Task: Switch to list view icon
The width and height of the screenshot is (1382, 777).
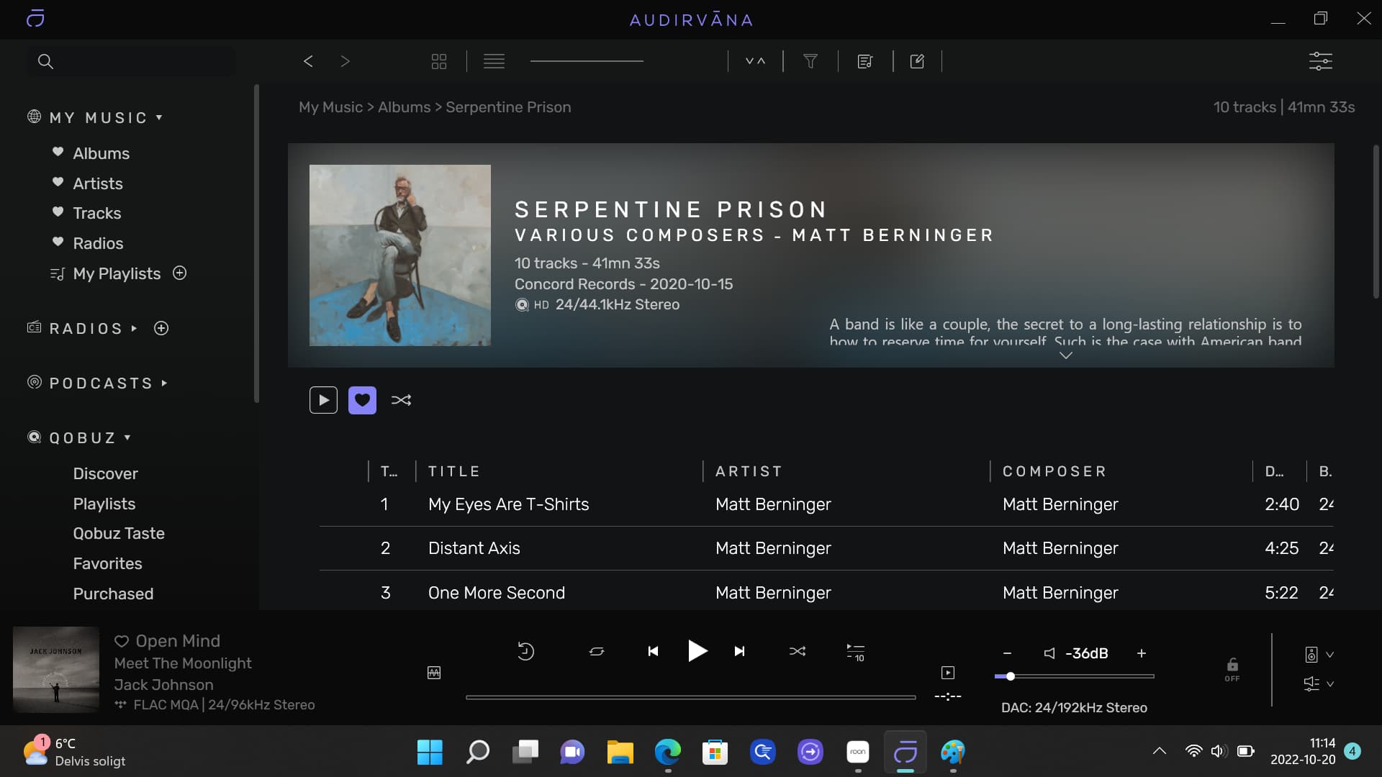Action: coord(494,62)
